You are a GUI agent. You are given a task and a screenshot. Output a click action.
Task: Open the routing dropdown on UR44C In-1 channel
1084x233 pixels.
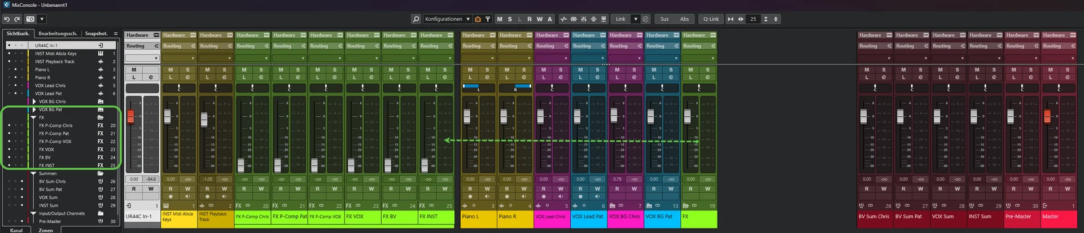[142, 58]
